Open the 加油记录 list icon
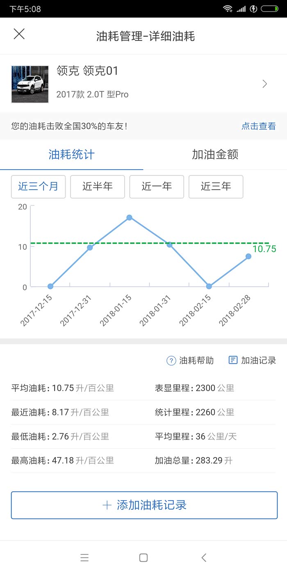The height and width of the screenshot is (575, 287). coord(233,360)
